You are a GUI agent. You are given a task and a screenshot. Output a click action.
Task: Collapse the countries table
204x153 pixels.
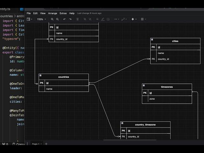(x=40, y=76)
